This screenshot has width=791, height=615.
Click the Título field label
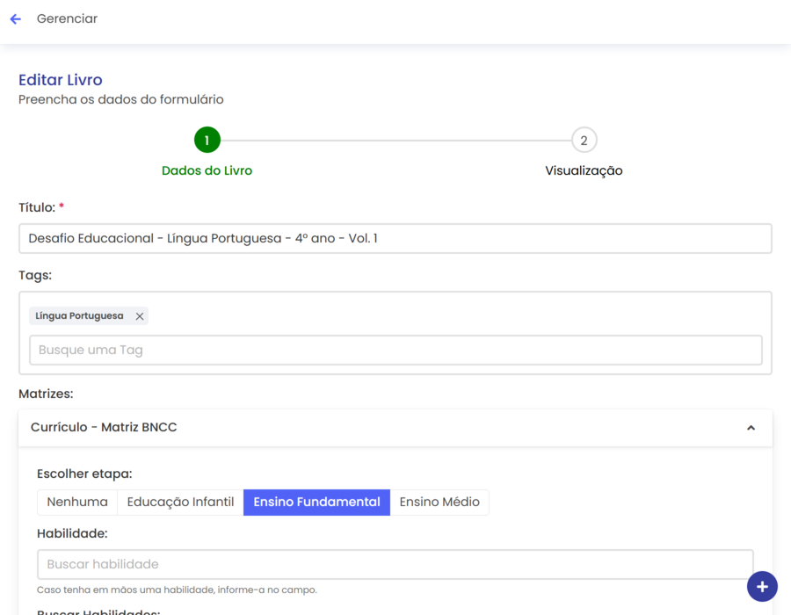[37, 207]
